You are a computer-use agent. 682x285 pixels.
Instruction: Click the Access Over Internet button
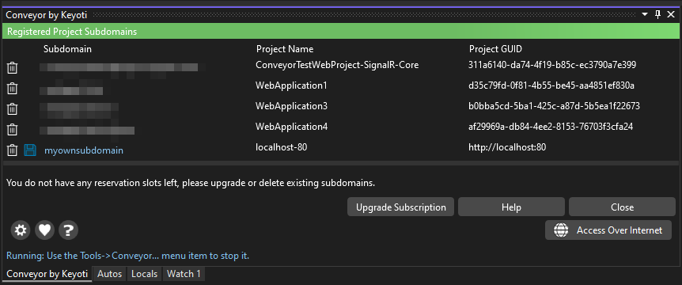[608, 230]
